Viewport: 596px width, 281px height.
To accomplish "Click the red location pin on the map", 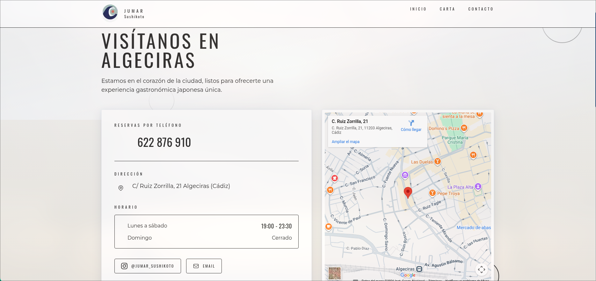I will 408,192.
